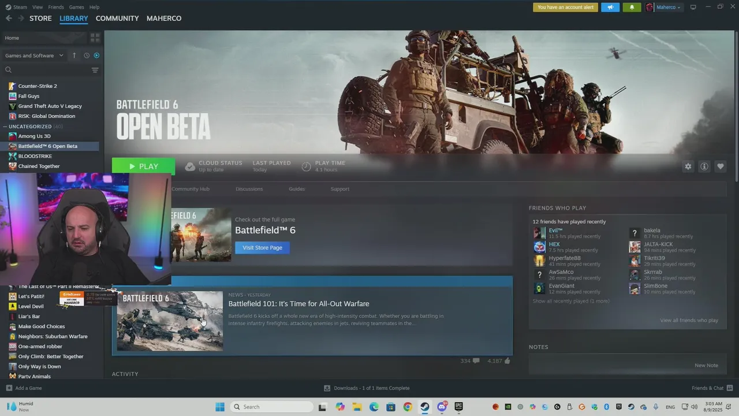
Task: Open friend HEX avatar
Action: click(539, 247)
